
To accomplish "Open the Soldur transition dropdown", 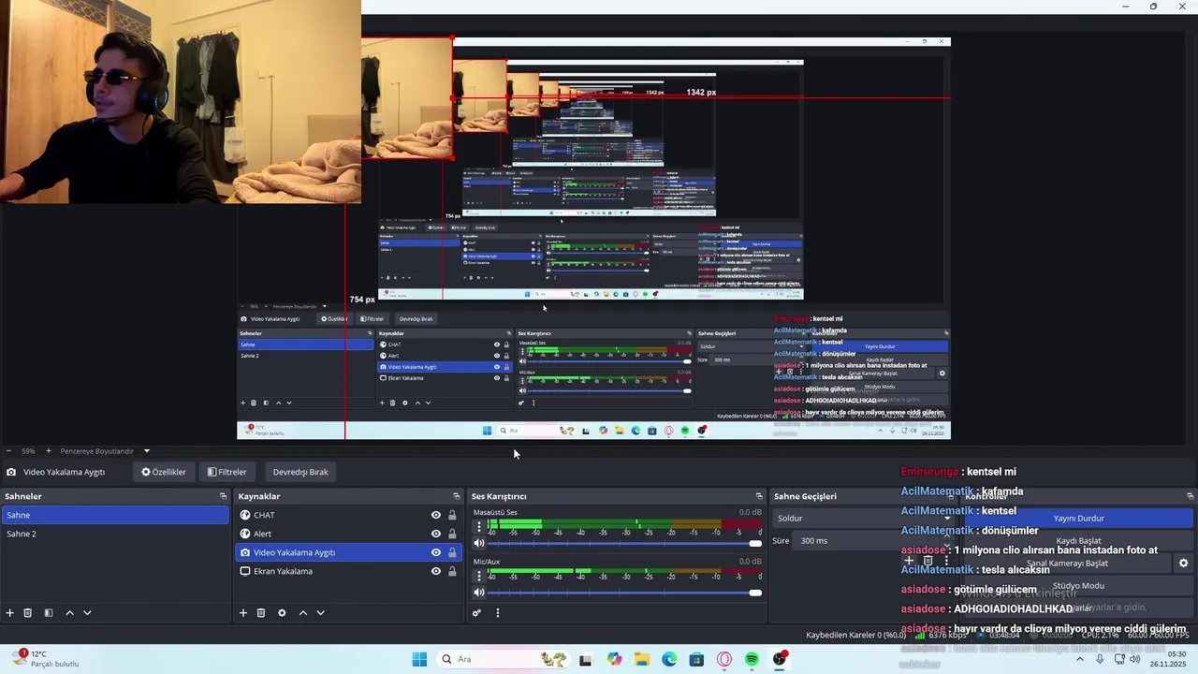I will point(863,518).
